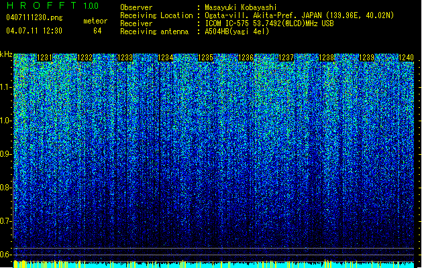Click the 1235 time marker
The image size is (422, 268).
pyautogui.click(x=205, y=58)
